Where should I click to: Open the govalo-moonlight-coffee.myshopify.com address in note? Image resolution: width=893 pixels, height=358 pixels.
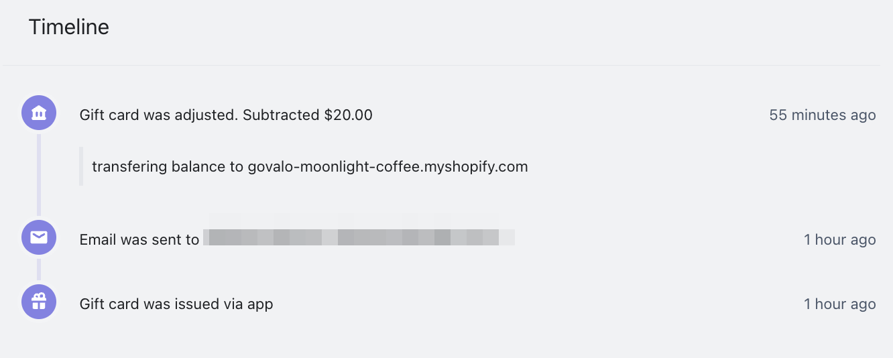point(388,167)
